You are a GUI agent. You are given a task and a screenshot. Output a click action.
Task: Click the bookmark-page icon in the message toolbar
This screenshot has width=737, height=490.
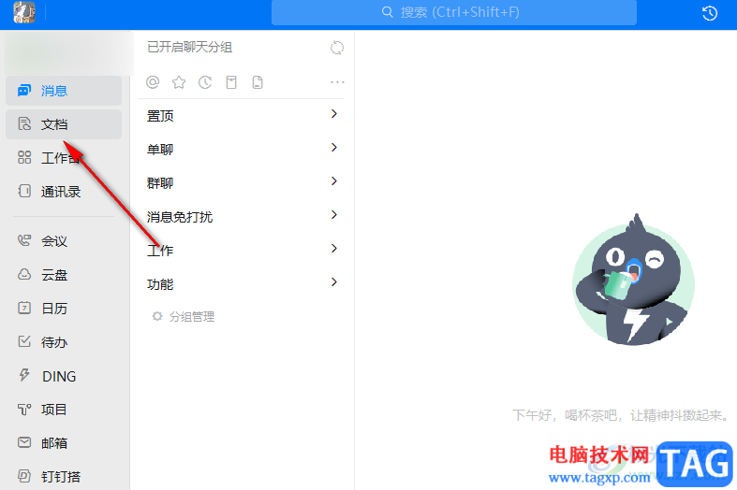pyautogui.click(x=231, y=82)
